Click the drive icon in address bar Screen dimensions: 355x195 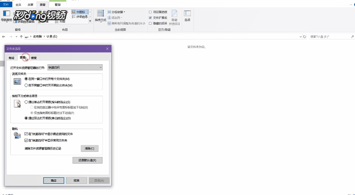(x=27, y=36)
